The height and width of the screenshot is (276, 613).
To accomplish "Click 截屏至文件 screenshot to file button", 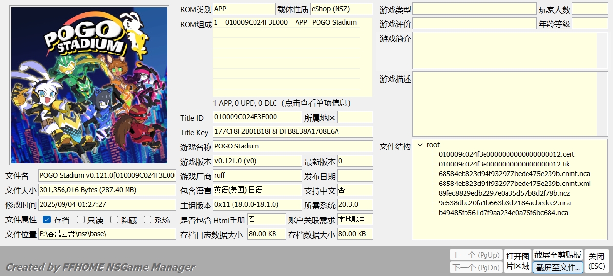I will tap(558, 267).
